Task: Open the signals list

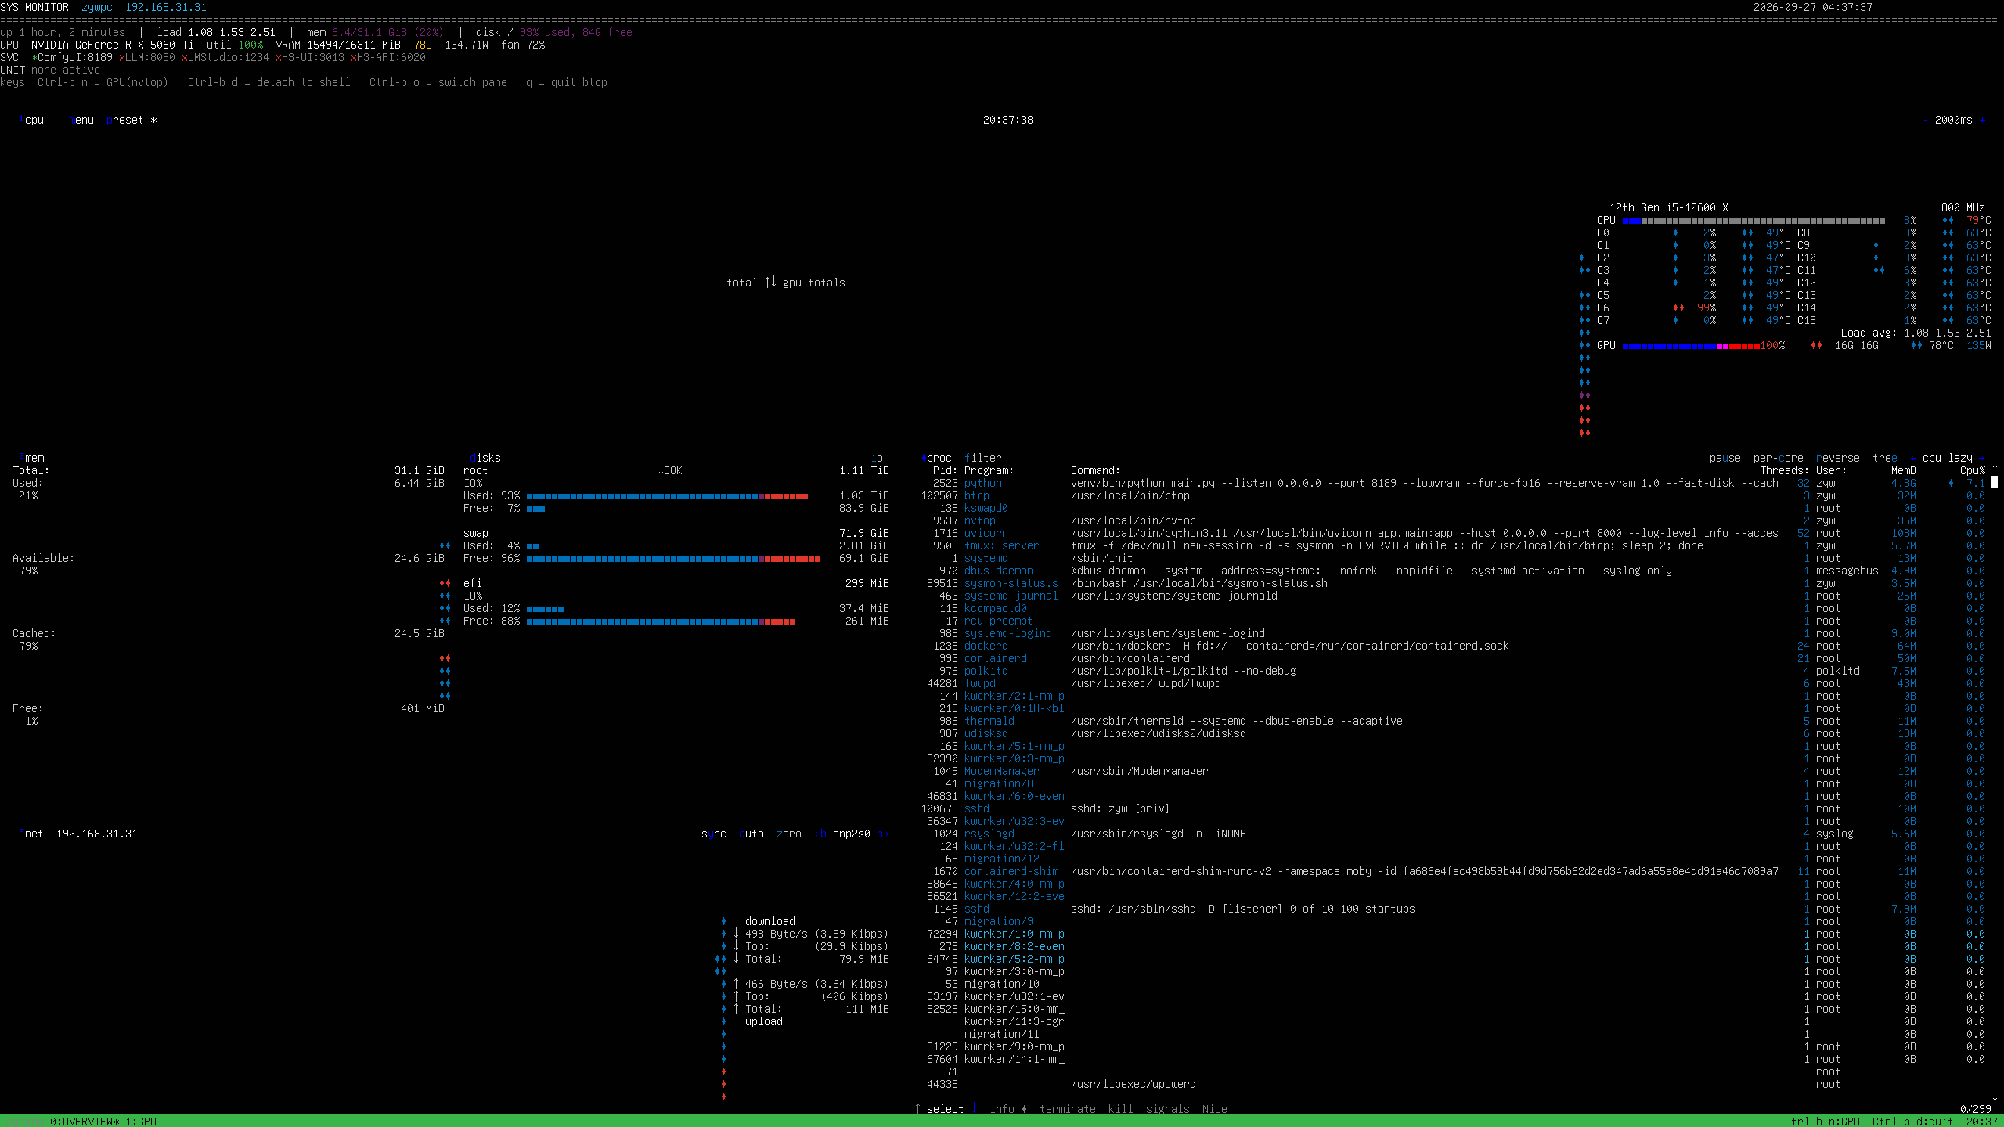Action: point(1168,1109)
